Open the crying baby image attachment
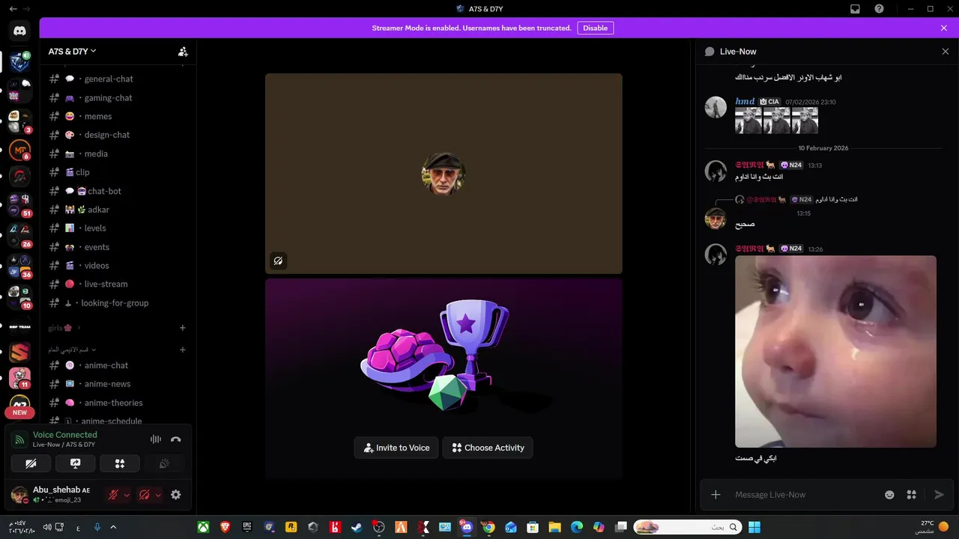This screenshot has width=959, height=539. point(835,352)
